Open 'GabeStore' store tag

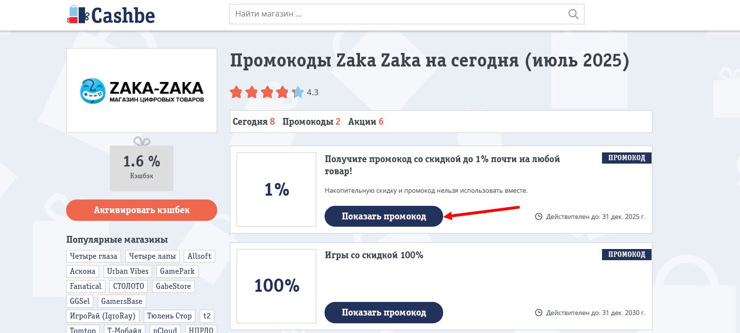click(173, 286)
